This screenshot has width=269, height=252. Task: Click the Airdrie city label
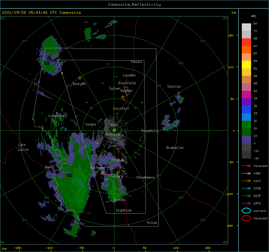(118, 160)
